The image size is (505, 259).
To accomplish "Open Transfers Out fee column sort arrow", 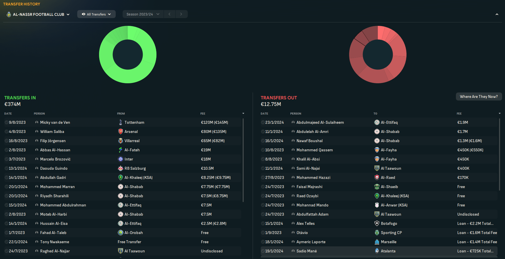I will pos(500,114).
